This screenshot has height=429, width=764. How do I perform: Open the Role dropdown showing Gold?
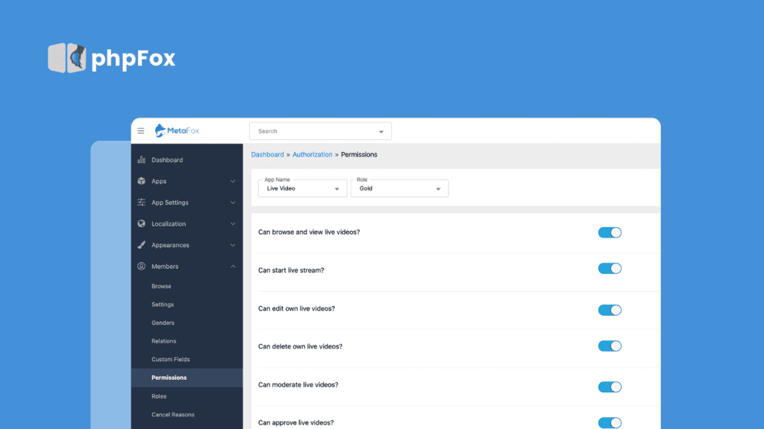point(400,188)
